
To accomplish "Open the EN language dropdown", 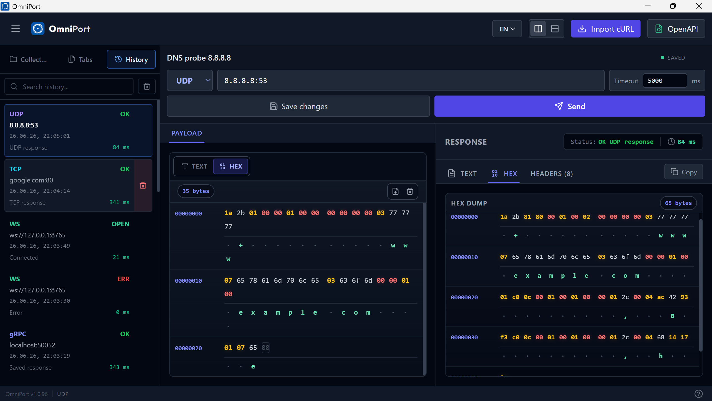I will pyautogui.click(x=507, y=29).
